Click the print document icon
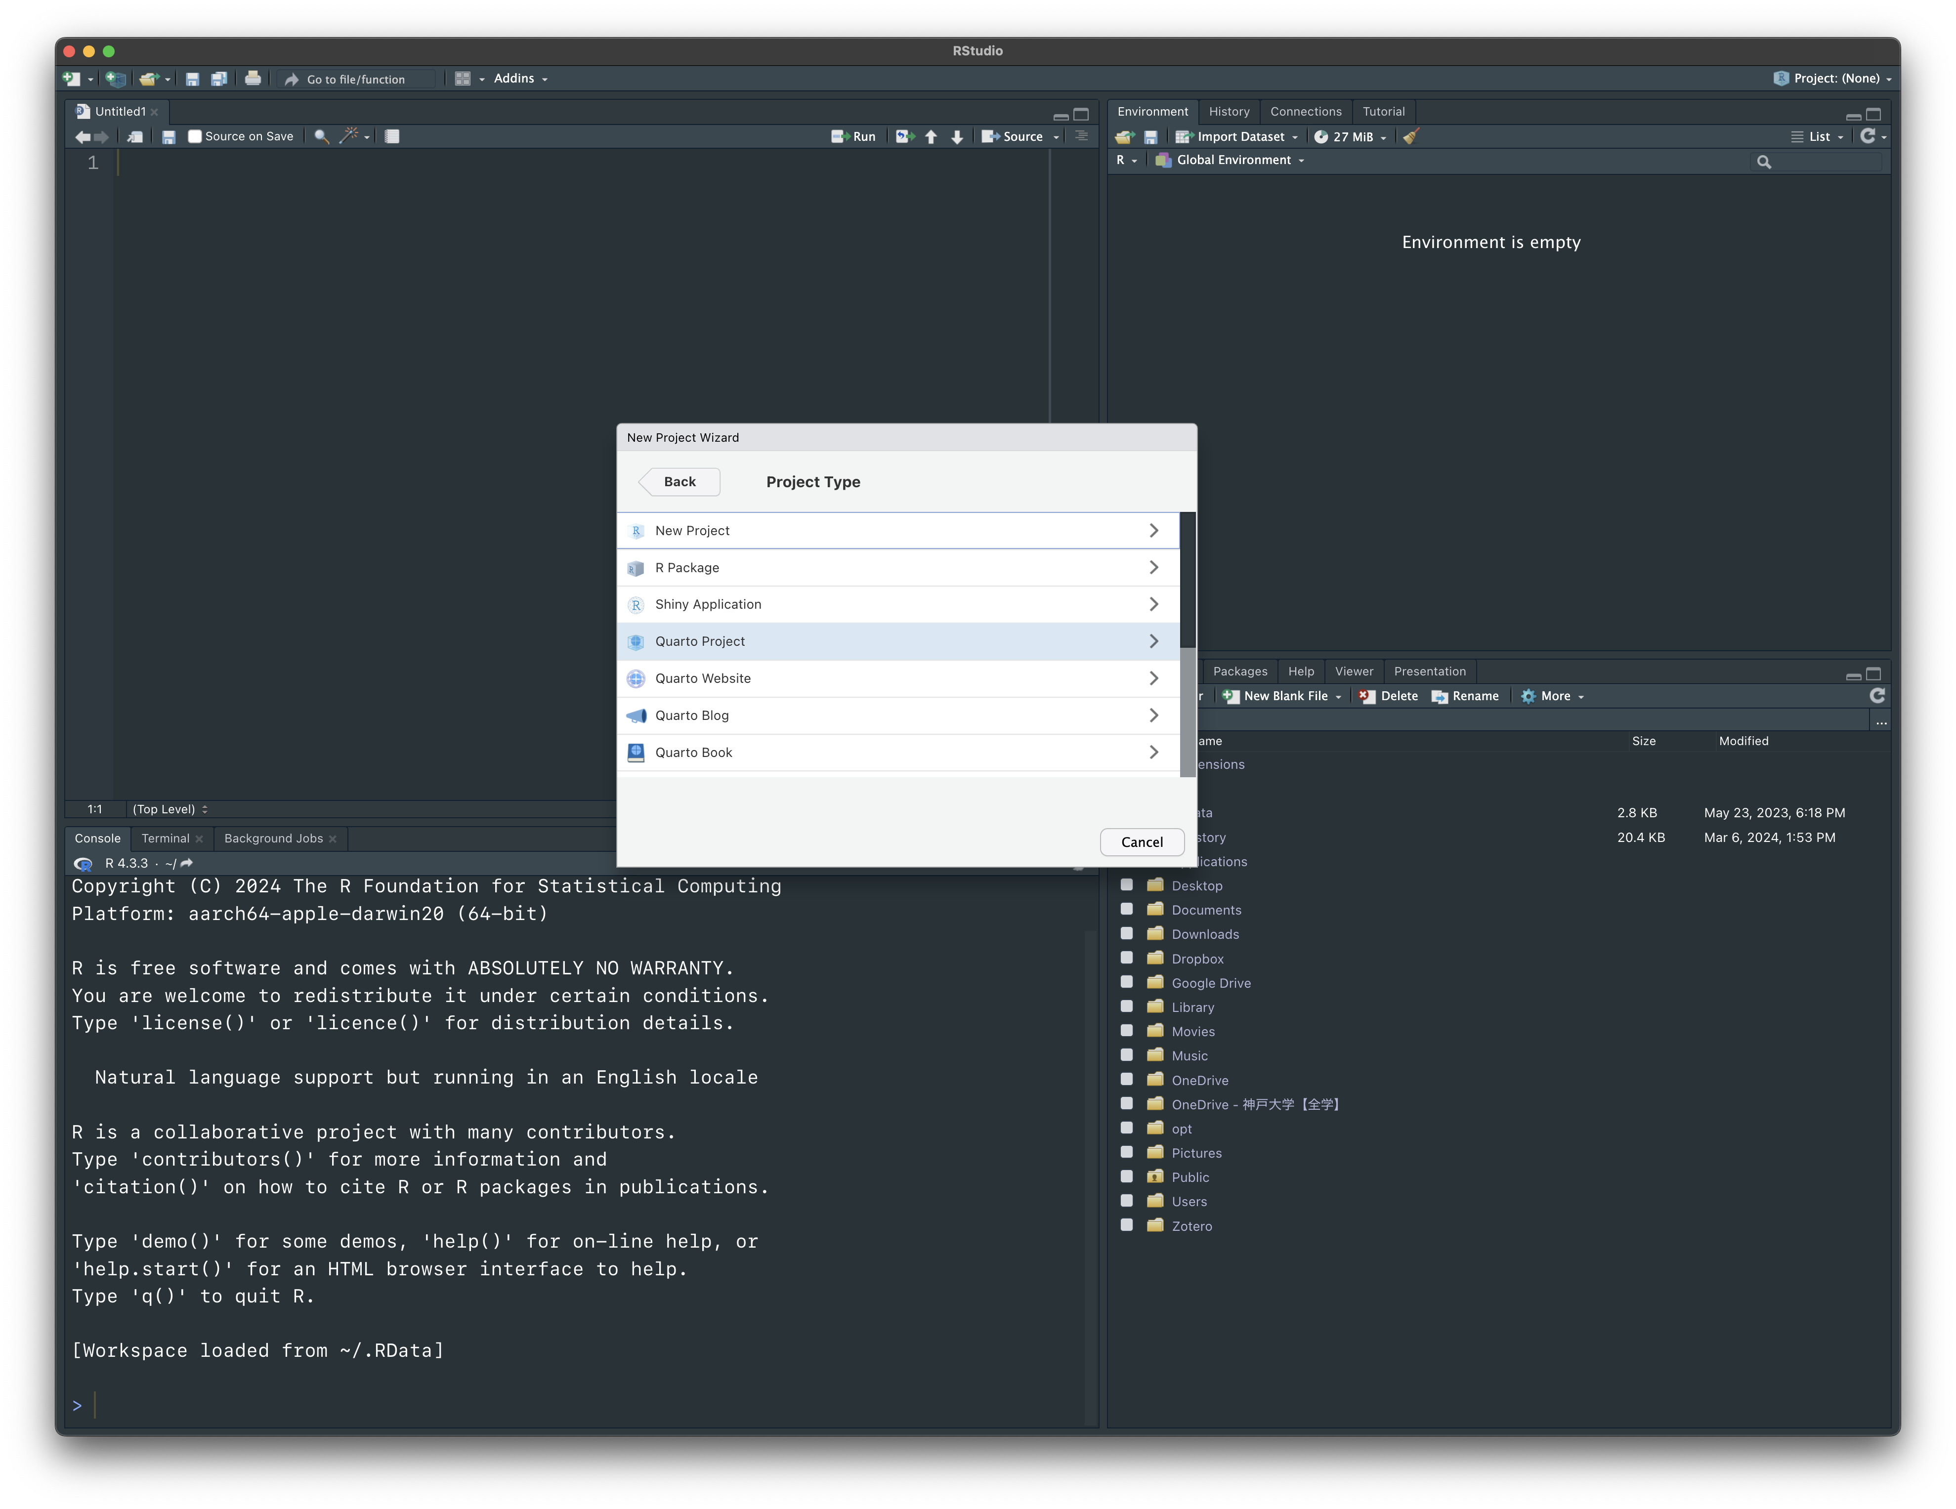 pos(253,79)
